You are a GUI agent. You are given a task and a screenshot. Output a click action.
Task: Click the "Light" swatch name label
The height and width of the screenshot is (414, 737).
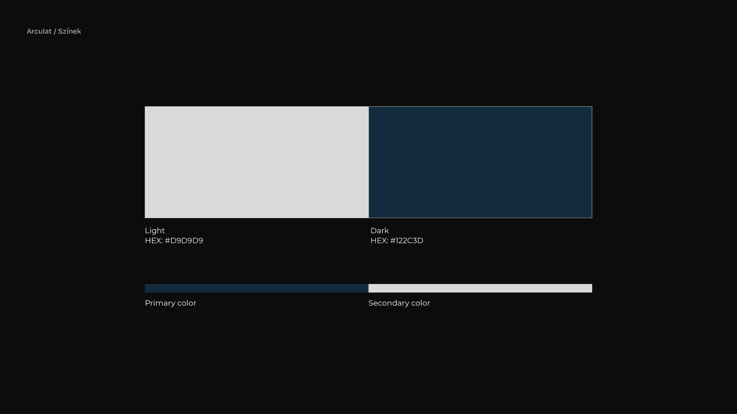tap(155, 231)
